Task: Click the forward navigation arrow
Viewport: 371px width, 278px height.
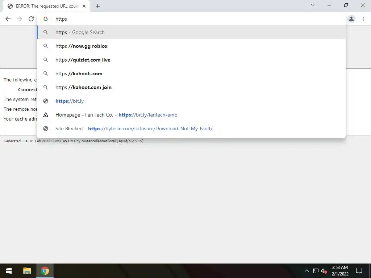Action: point(20,19)
